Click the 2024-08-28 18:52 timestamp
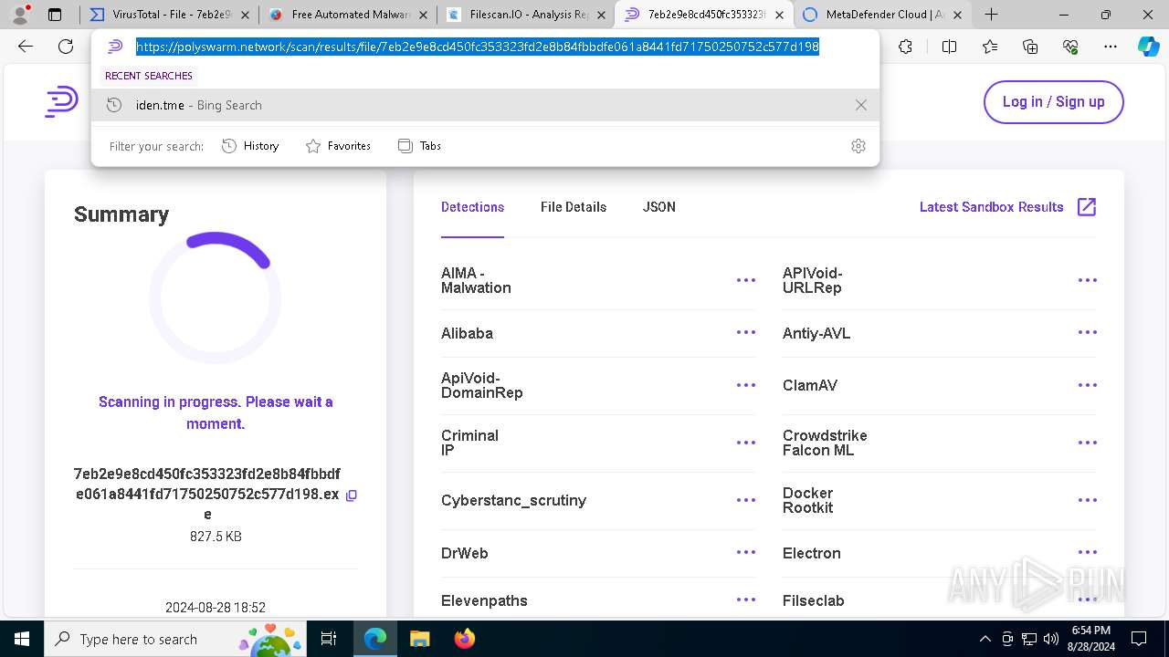 tap(216, 608)
